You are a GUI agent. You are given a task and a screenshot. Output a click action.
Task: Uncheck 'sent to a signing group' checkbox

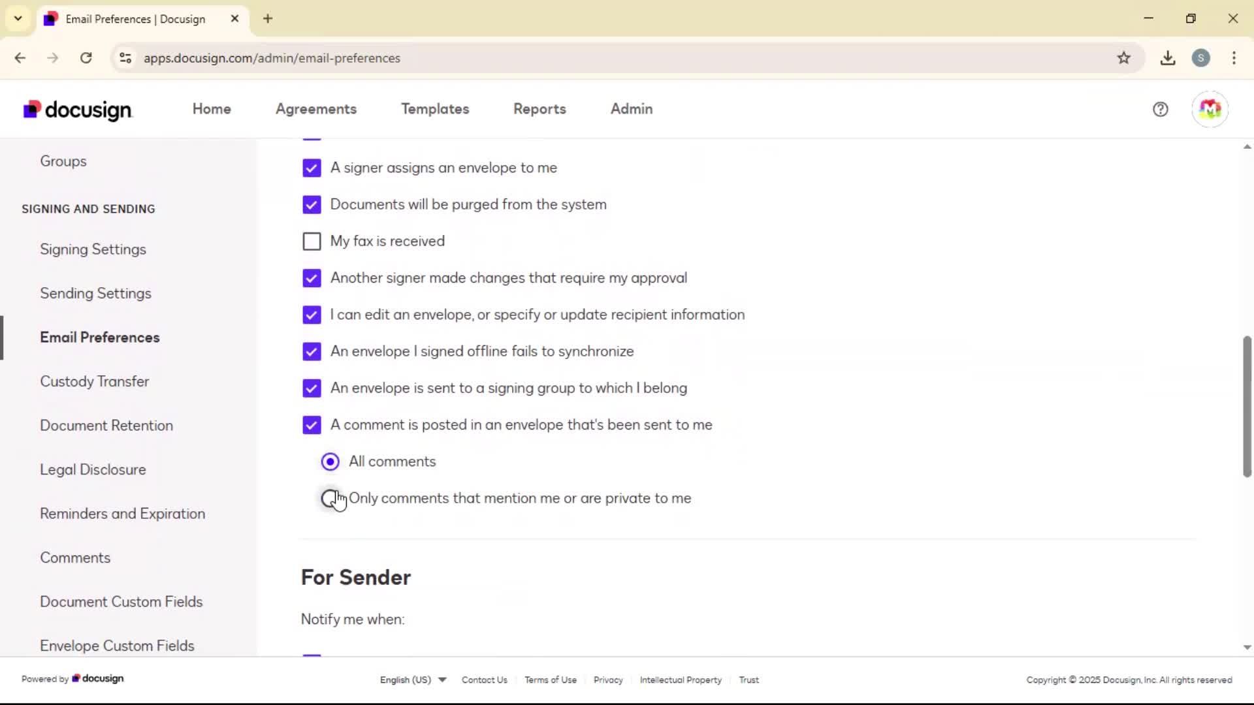312,388
